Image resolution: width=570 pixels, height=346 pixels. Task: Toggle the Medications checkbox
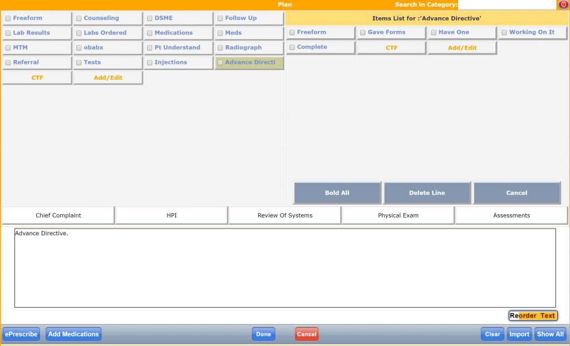(150, 33)
